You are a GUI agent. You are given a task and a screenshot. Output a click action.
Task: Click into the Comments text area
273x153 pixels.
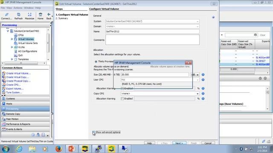coord(152,40)
